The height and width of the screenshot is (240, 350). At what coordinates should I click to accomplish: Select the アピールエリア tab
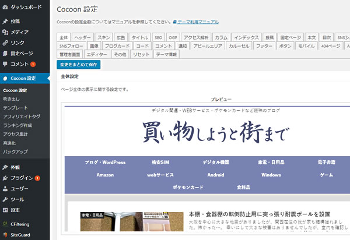208,46
